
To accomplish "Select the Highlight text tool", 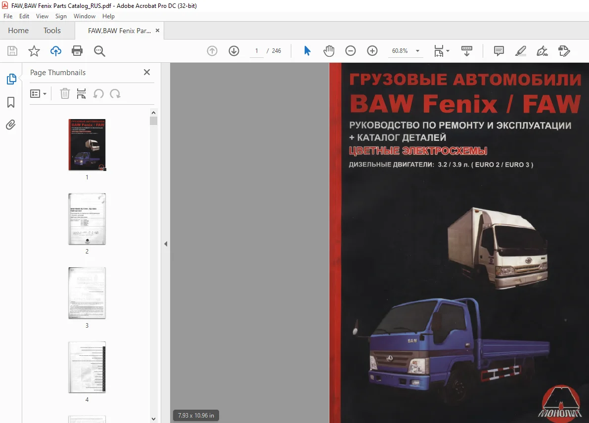I will [520, 51].
